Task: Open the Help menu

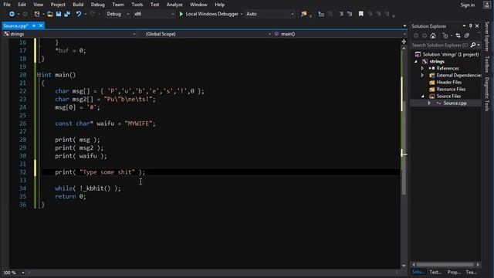Action: pyautogui.click(x=219, y=5)
